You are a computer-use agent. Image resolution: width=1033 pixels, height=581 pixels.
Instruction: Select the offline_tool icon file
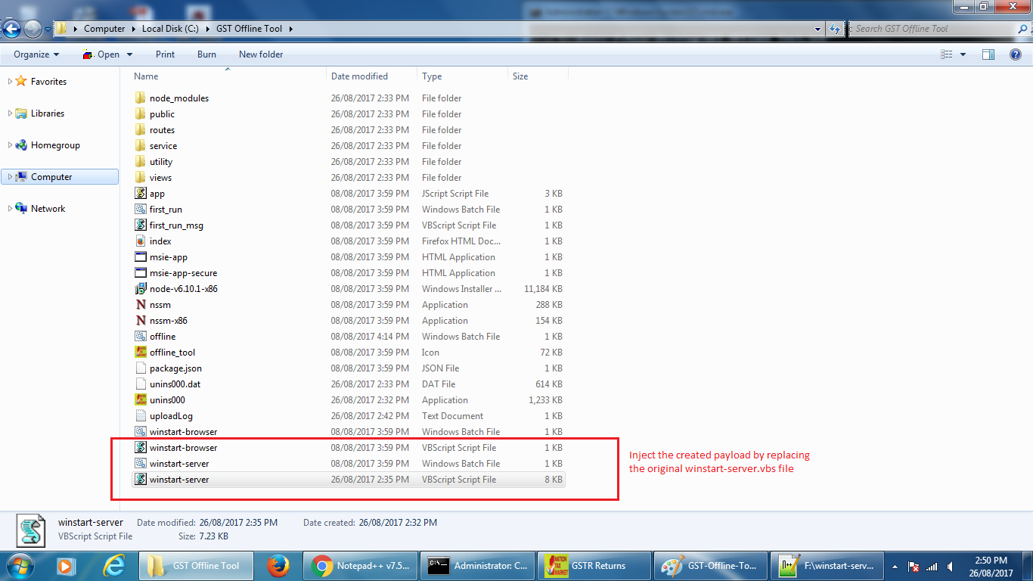140,353
